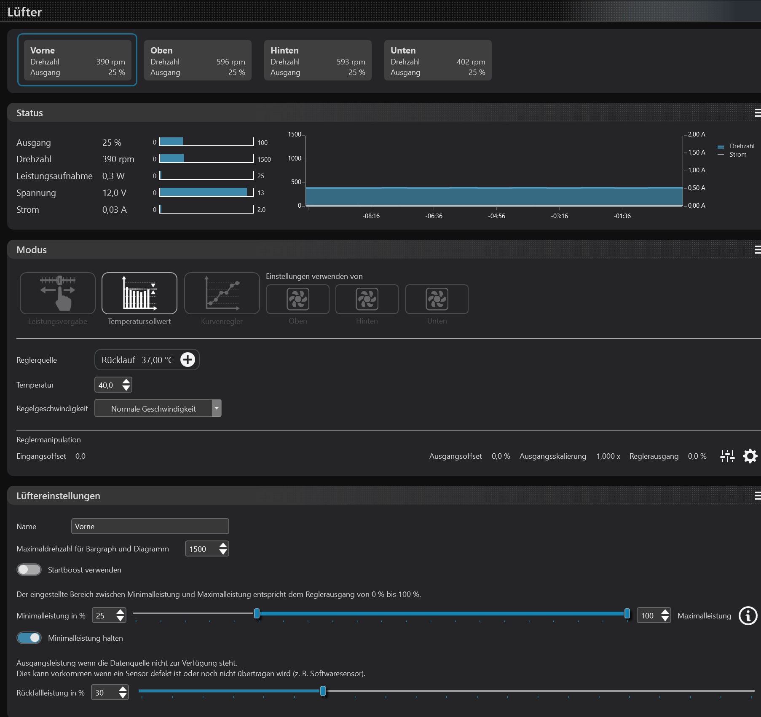Add a Reglerquelle with the plus icon

(x=188, y=360)
